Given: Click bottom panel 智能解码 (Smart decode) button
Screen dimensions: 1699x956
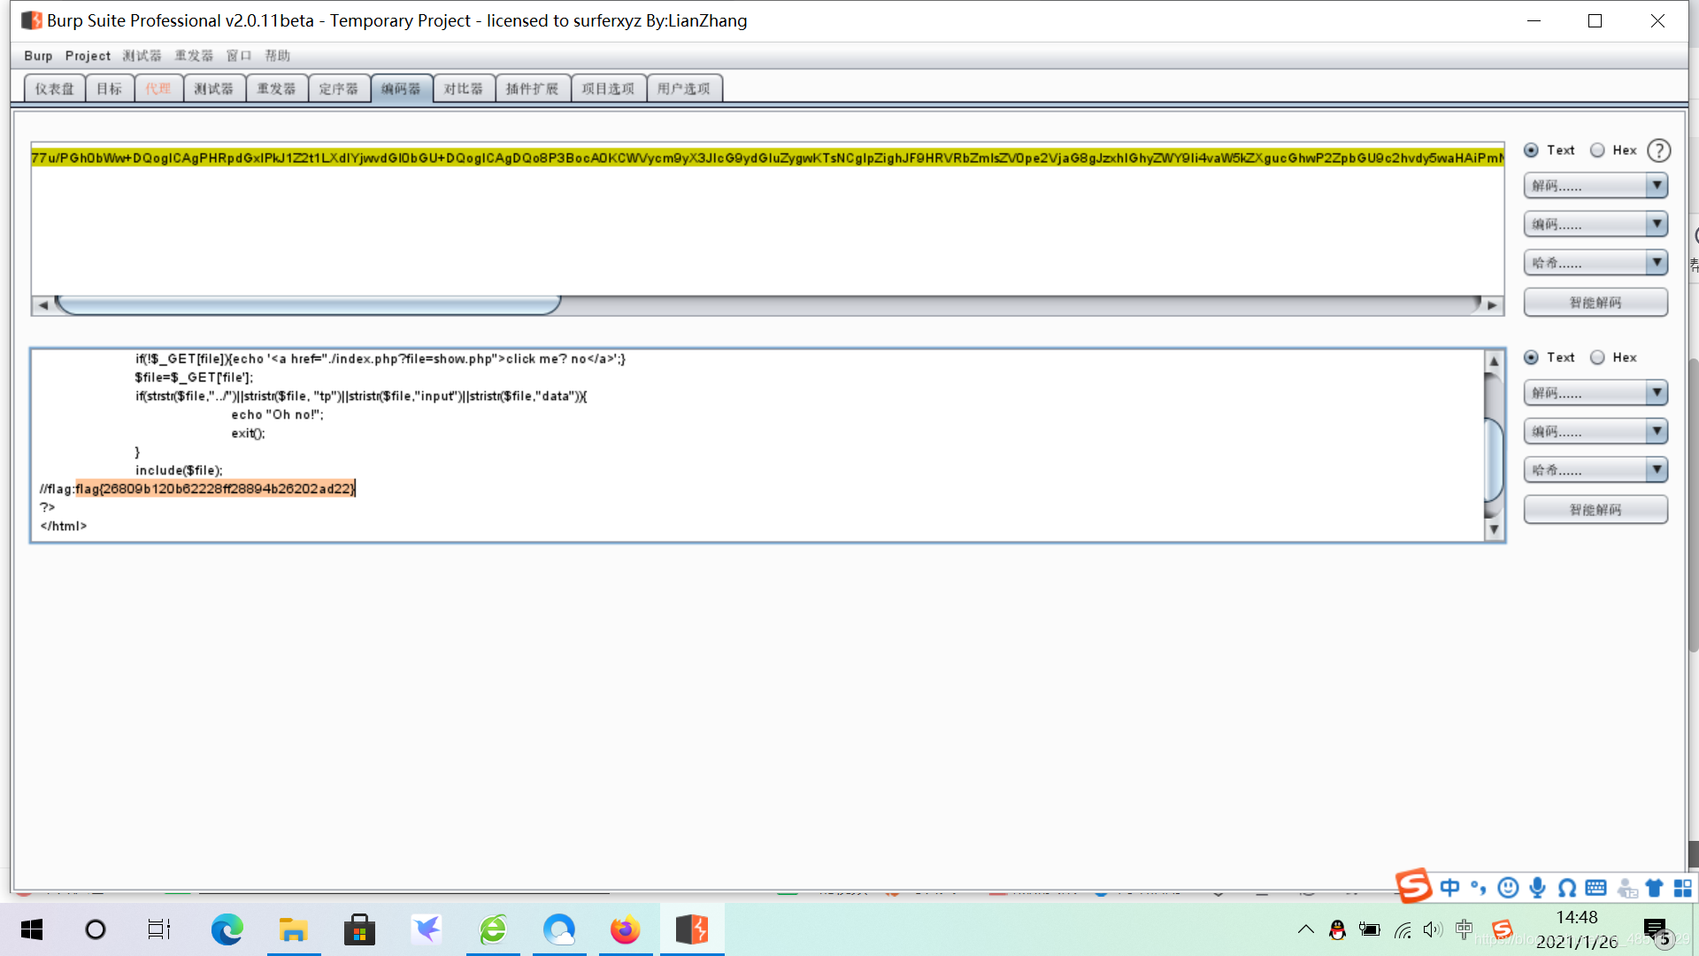Looking at the screenshot, I should point(1595,510).
